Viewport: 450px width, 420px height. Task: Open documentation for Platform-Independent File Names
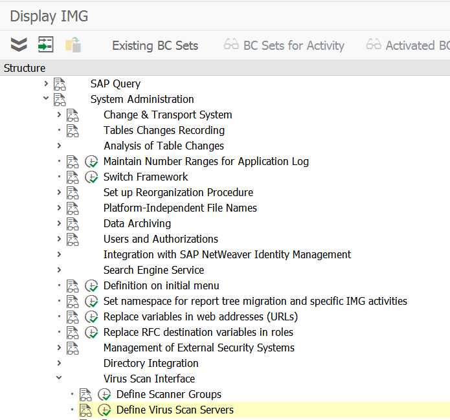click(73, 208)
